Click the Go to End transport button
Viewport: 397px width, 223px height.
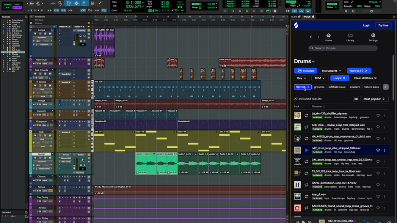[253, 11]
